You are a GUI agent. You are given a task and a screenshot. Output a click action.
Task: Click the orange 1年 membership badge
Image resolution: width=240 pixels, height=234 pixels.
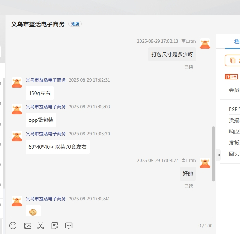pos(231,77)
